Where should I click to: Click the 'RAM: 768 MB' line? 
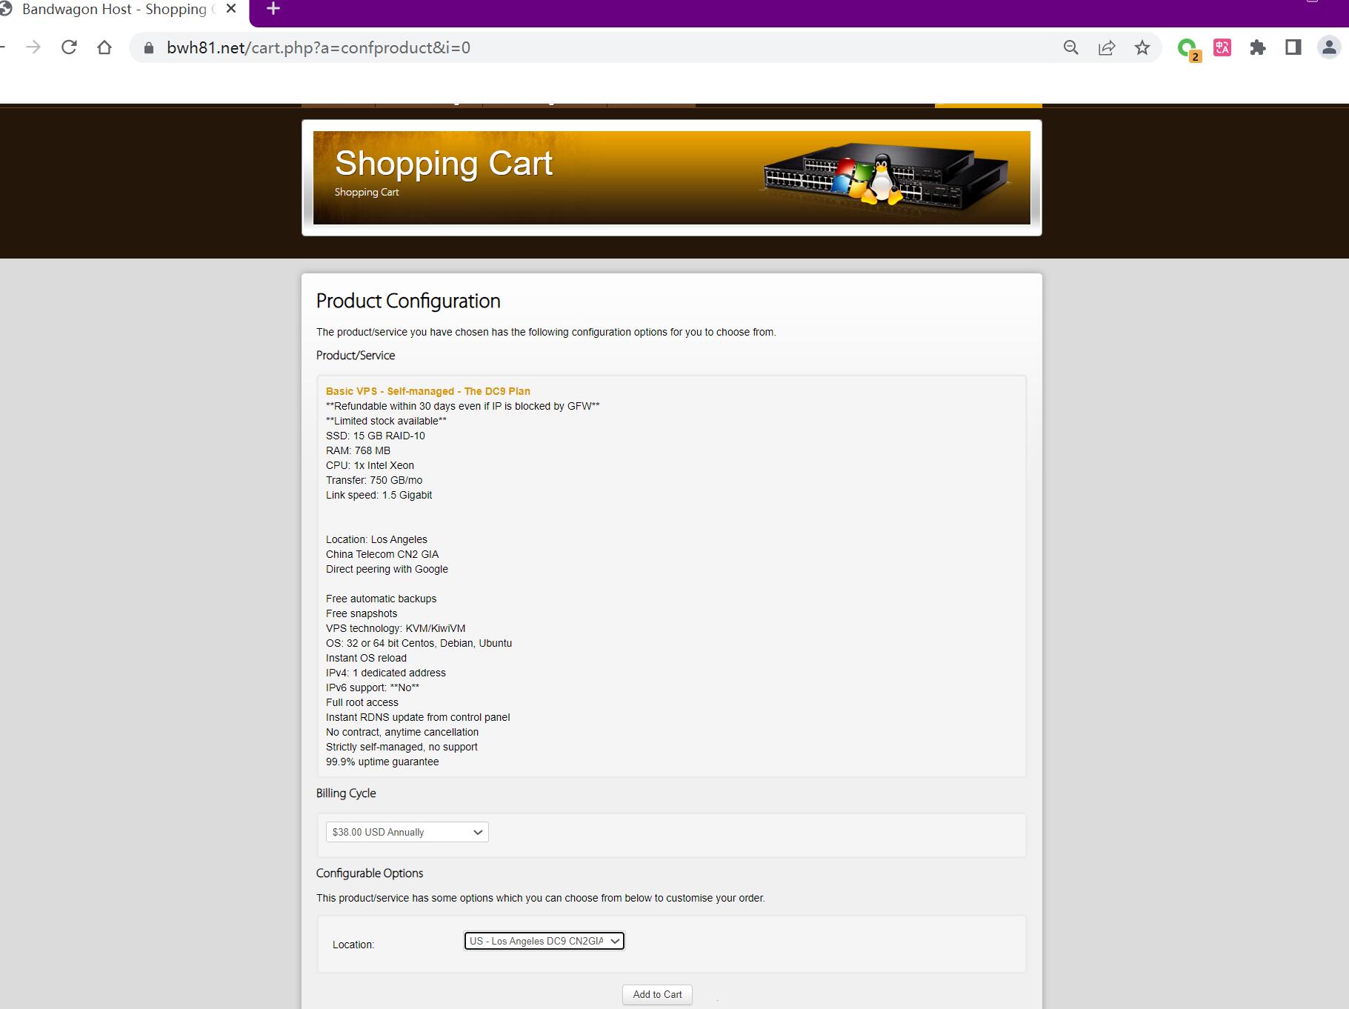click(x=358, y=450)
